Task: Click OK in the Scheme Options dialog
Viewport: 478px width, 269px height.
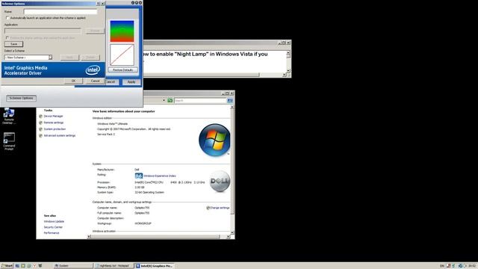Action: tap(73, 81)
